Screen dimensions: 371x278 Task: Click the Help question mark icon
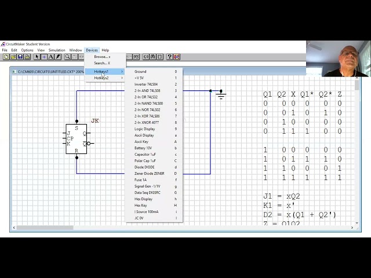tap(169, 57)
